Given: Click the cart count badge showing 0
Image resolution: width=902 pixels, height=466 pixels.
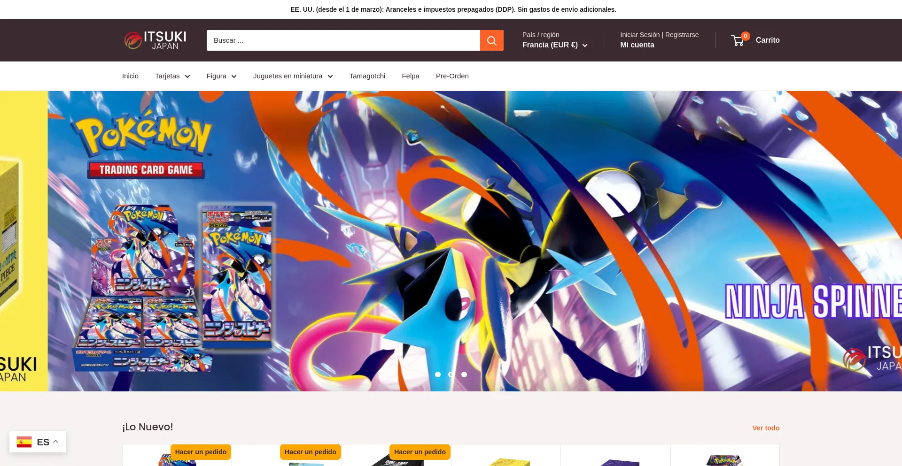Looking at the screenshot, I should [745, 36].
